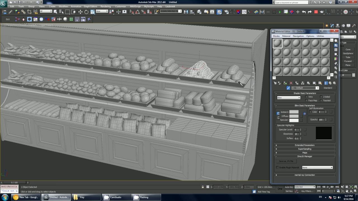Screen dimensions: 358x201
Task: Reset the material with the red X
Action: [291, 83]
